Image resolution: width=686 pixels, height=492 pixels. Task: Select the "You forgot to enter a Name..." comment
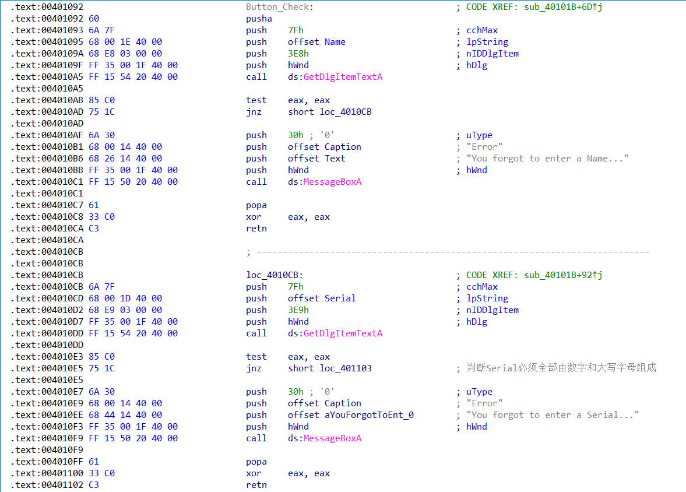point(547,159)
